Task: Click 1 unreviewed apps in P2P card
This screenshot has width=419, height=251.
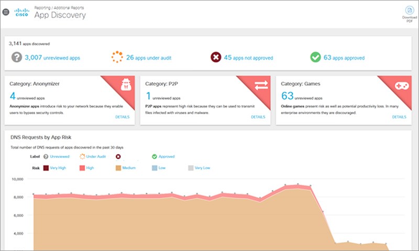Action: coord(163,96)
